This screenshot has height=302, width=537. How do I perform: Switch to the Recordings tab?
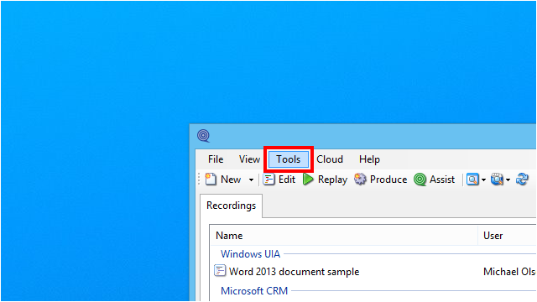232,206
